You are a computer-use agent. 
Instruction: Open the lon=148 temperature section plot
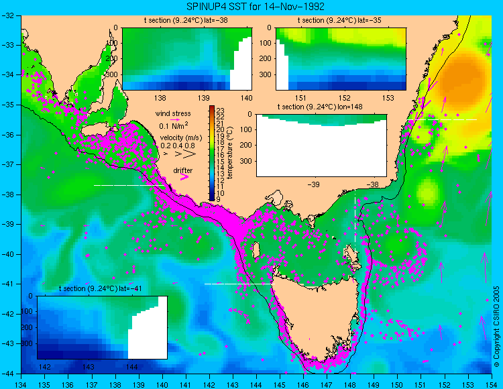pos(321,145)
